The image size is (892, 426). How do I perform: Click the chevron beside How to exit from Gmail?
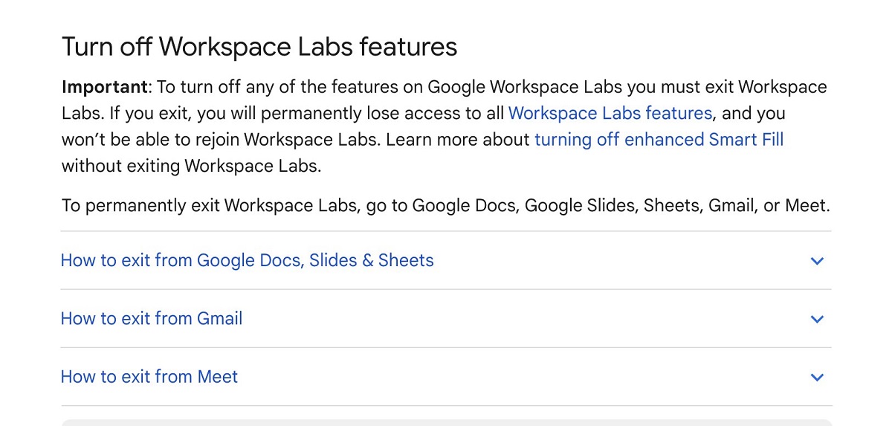(x=817, y=319)
